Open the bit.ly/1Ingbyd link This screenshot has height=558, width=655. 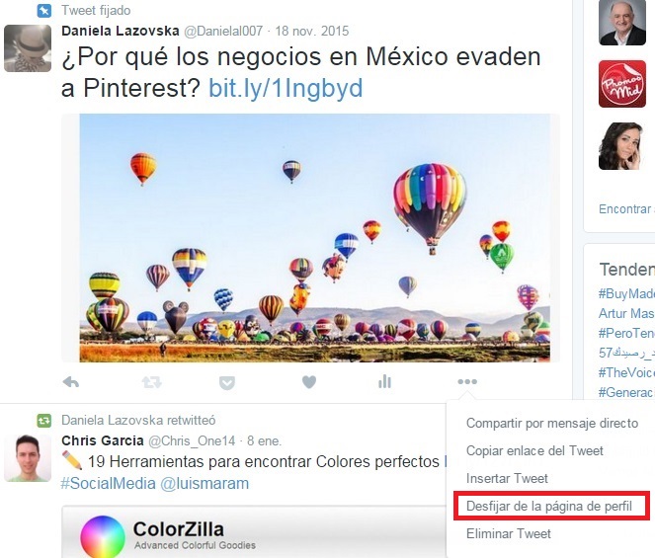click(286, 88)
